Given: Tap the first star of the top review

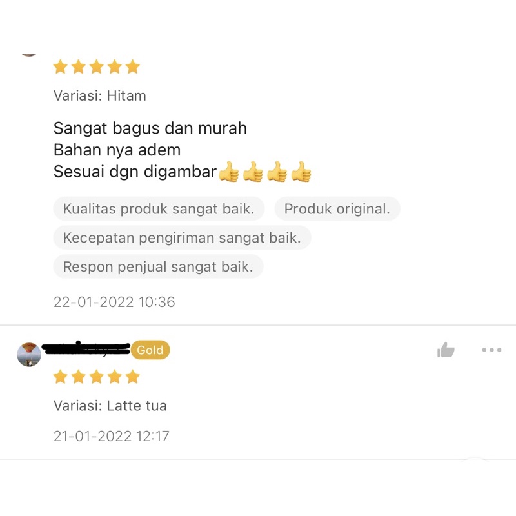Looking at the screenshot, I should [61, 67].
